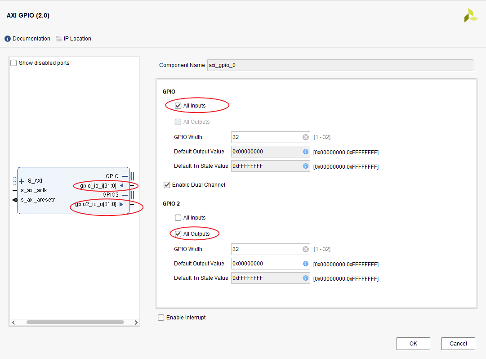The width and height of the screenshot is (486, 359).
Task: Click info icon beside GPIO Default Tri State Value
Action: pyautogui.click(x=306, y=166)
